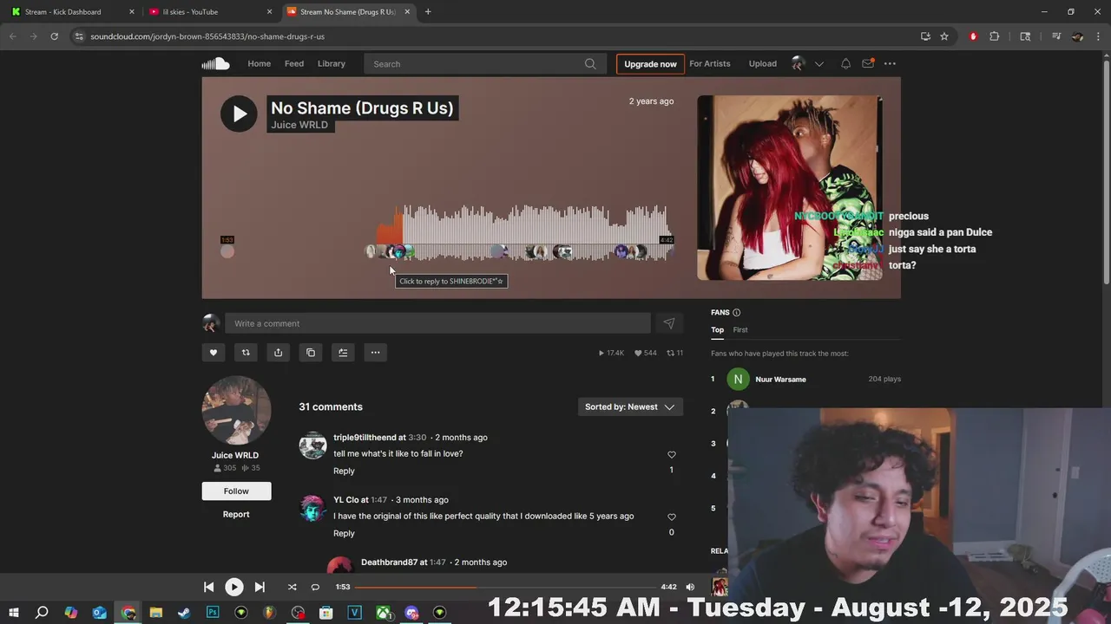Like YL Cio's comment
Viewport: 1111px width, 624px height.
click(x=671, y=517)
